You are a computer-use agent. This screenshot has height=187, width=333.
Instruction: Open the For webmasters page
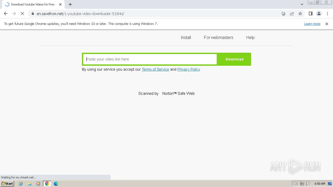219,37
